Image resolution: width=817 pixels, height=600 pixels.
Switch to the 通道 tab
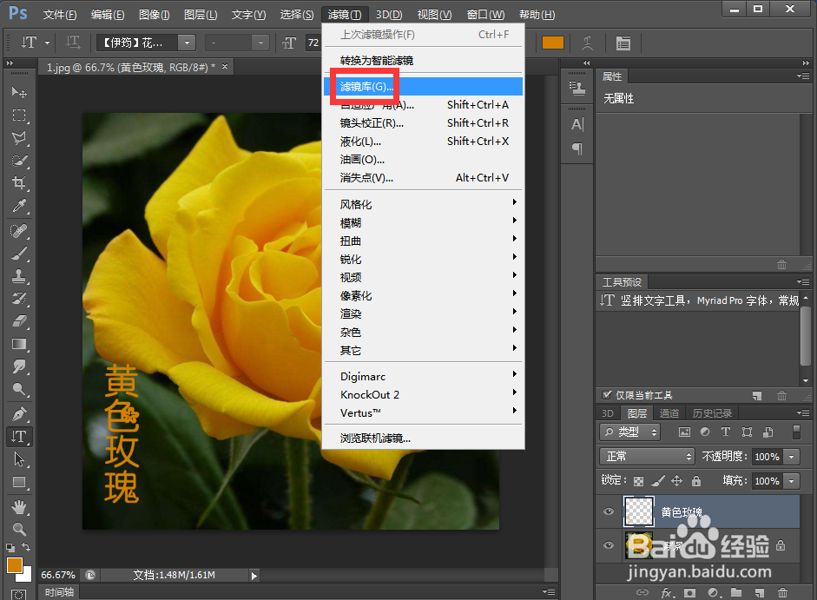click(669, 413)
